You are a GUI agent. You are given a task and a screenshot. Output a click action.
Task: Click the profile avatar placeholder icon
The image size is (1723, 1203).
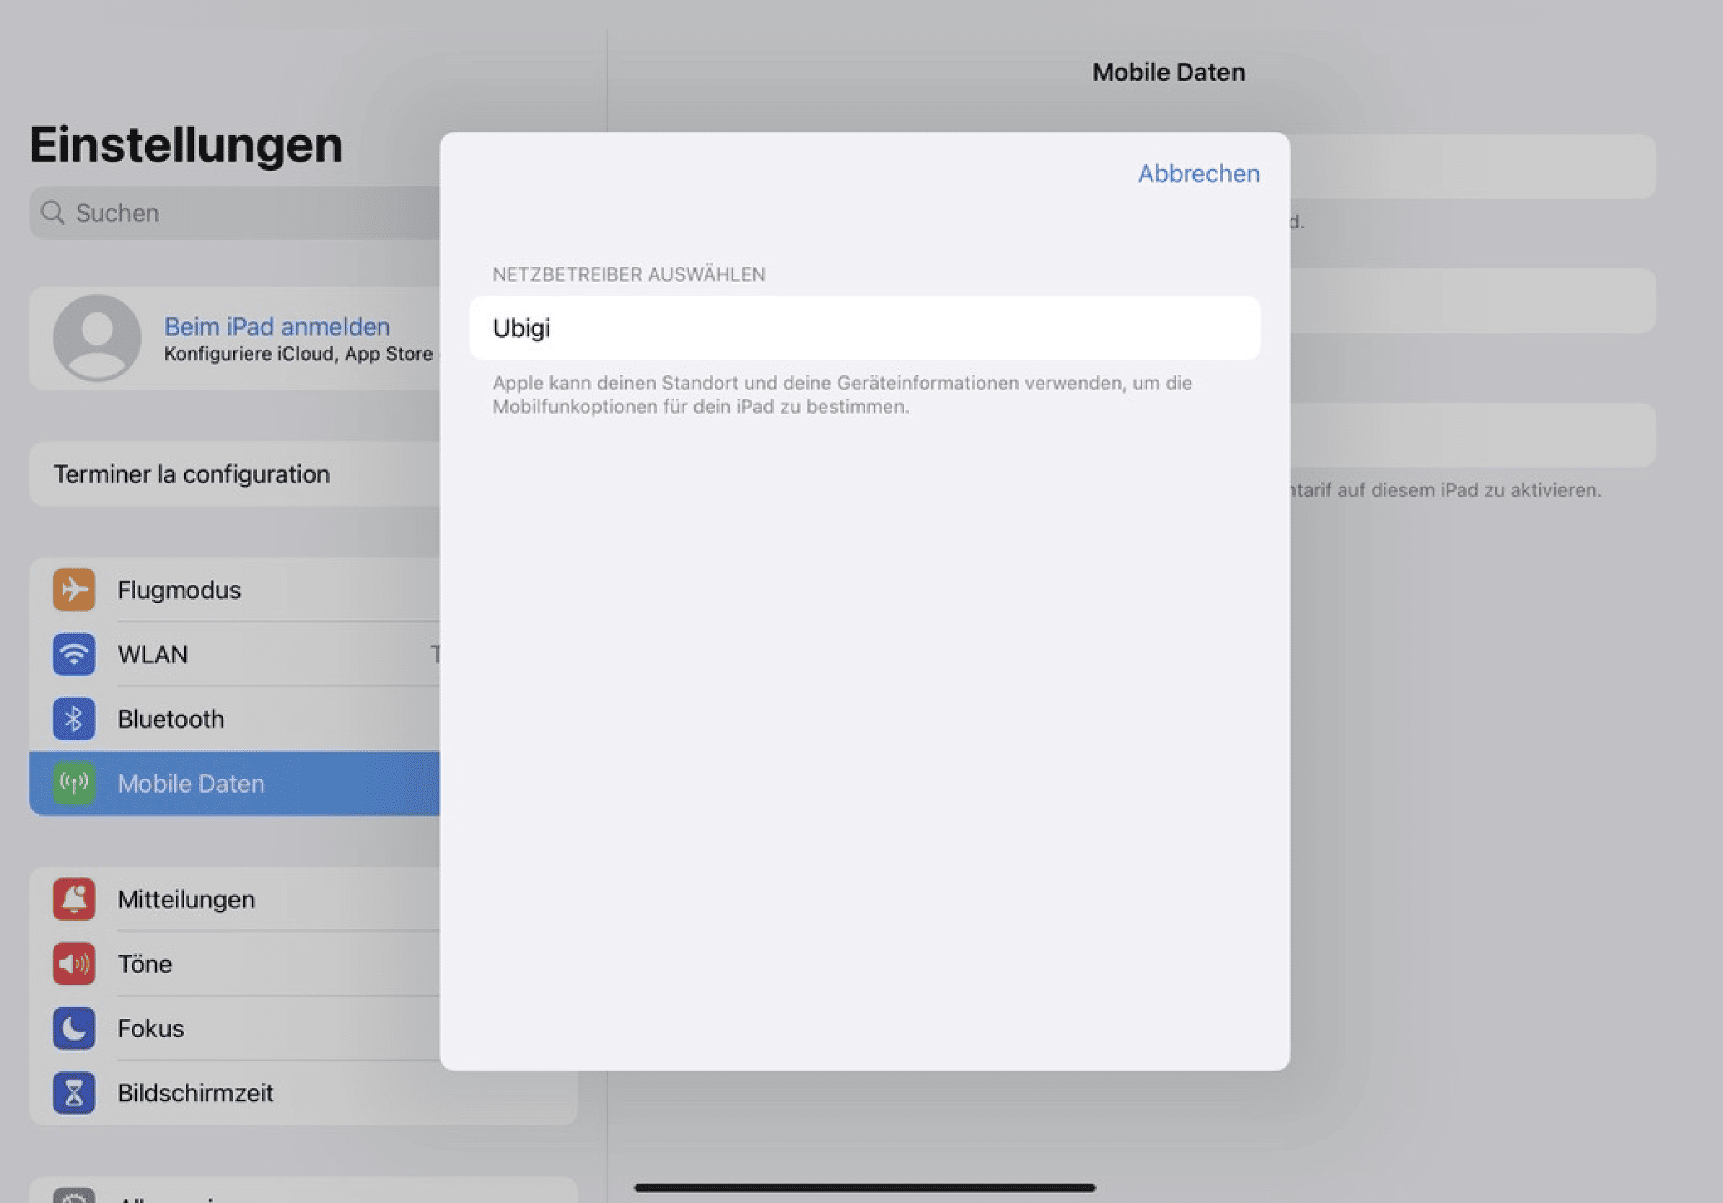[x=97, y=338]
